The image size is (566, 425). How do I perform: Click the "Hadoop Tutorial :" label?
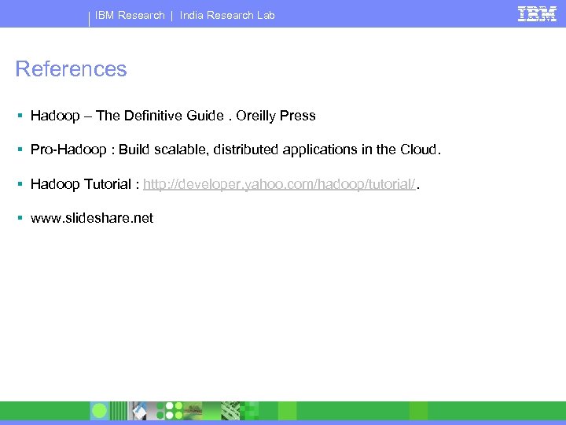(85, 184)
